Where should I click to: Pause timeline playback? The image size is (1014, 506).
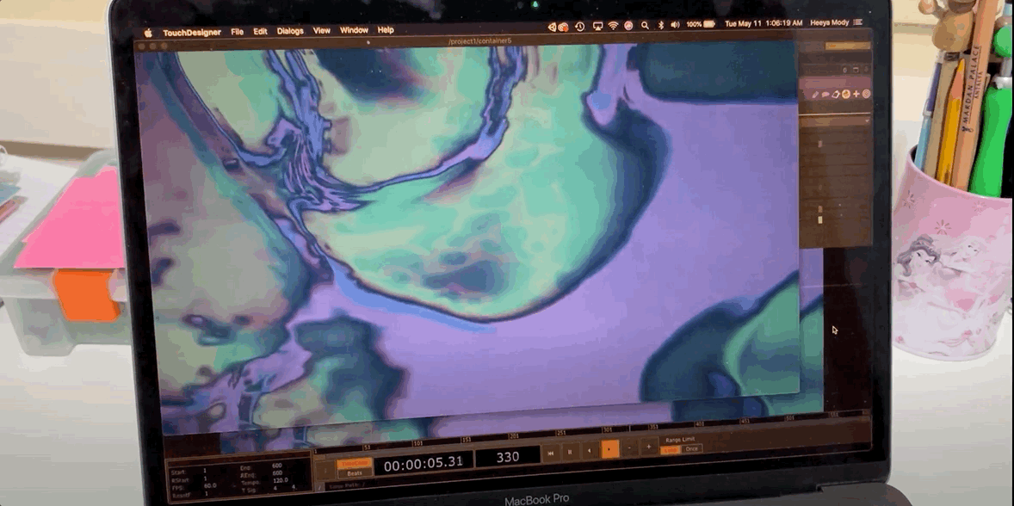click(x=570, y=452)
